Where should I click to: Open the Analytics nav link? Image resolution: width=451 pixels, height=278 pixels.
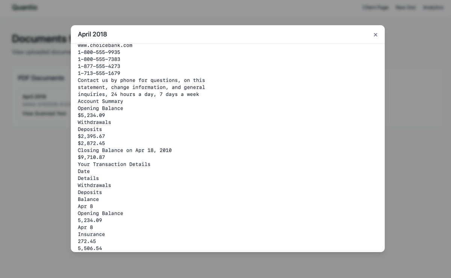(x=433, y=8)
